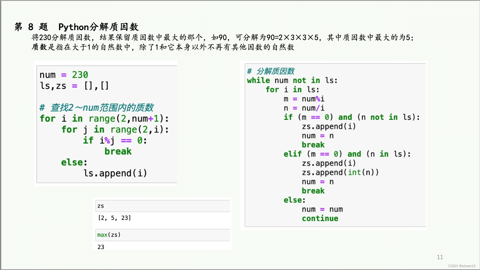Click the line 'ls,zs = [],[]'
Image resolution: width=480 pixels, height=270 pixels.
pyautogui.click(x=74, y=86)
